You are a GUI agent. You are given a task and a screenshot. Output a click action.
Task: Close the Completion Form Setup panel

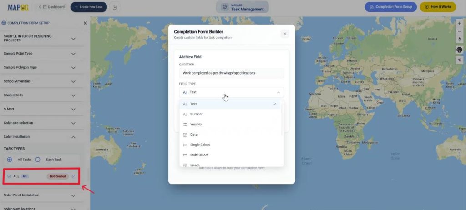tap(85, 23)
